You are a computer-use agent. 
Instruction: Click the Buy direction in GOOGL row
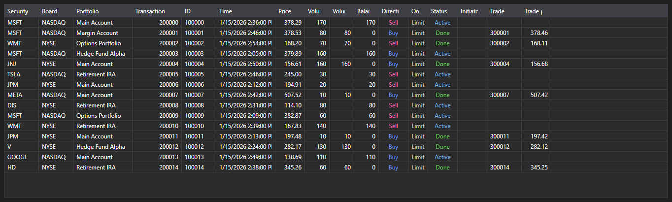[x=393, y=157]
